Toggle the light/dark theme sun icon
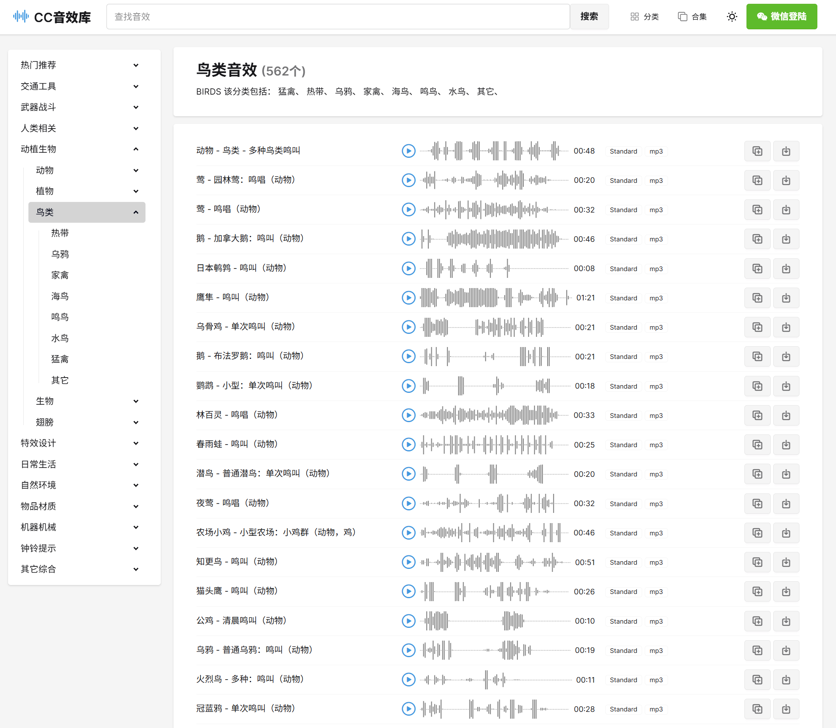This screenshot has width=836, height=728. (732, 17)
